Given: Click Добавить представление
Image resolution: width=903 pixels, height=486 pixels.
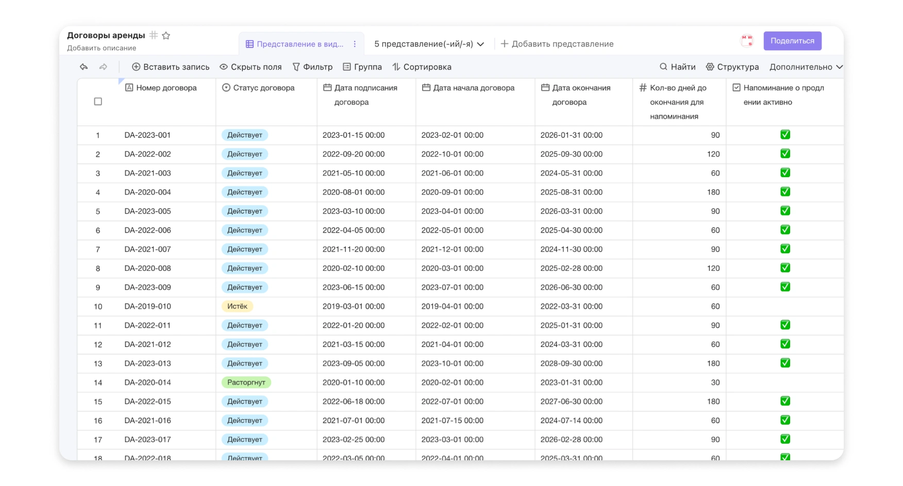Looking at the screenshot, I should click(x=557, y=44).
